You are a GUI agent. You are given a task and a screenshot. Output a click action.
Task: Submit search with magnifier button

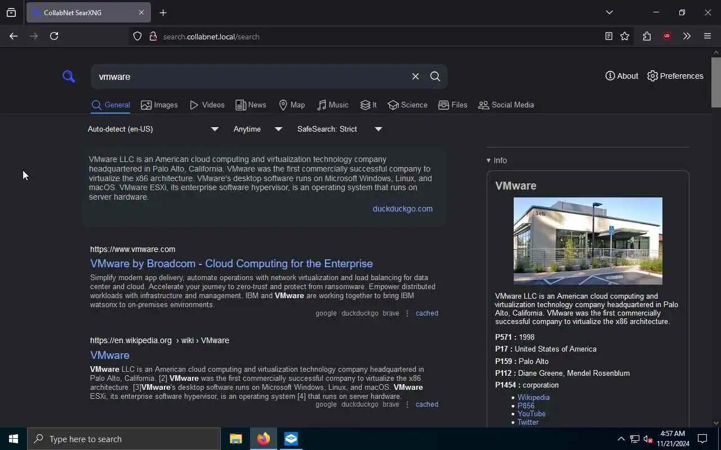point(435,76)
